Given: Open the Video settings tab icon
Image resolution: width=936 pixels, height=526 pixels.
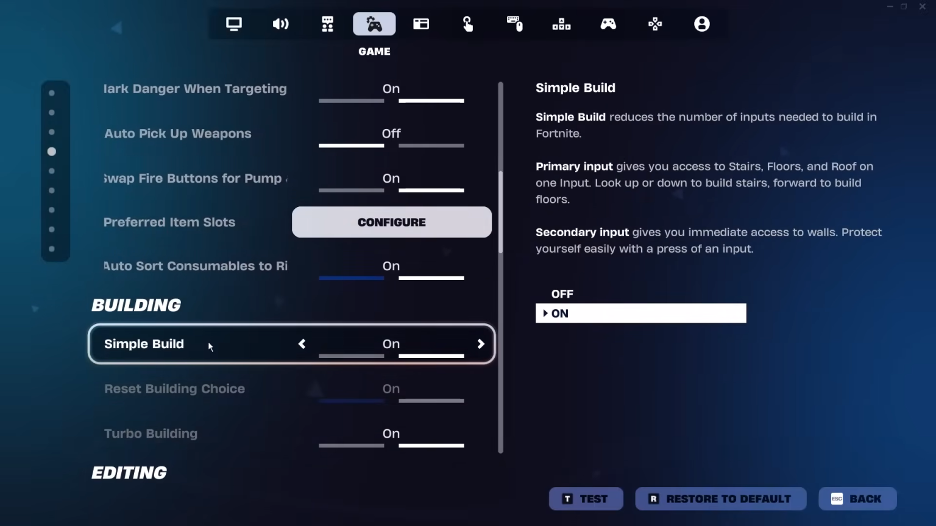Looking at the screenshot, I should click(x=234, y=24).
